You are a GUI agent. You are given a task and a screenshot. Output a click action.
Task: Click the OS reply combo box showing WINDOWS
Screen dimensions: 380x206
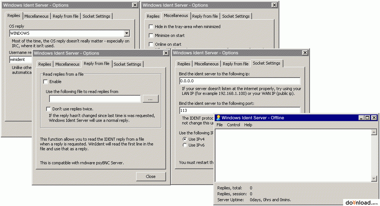[70, 33]
